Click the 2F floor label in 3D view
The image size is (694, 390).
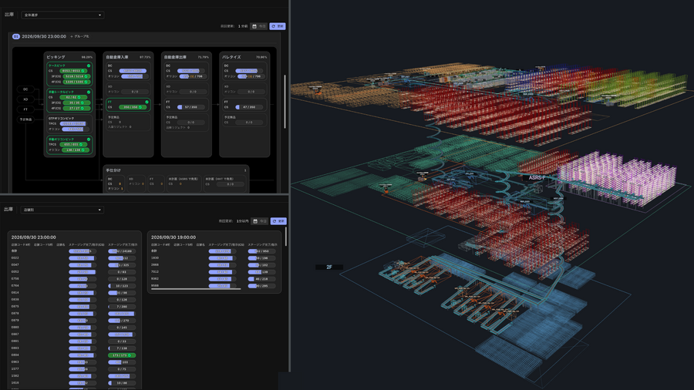click(328, 267)
